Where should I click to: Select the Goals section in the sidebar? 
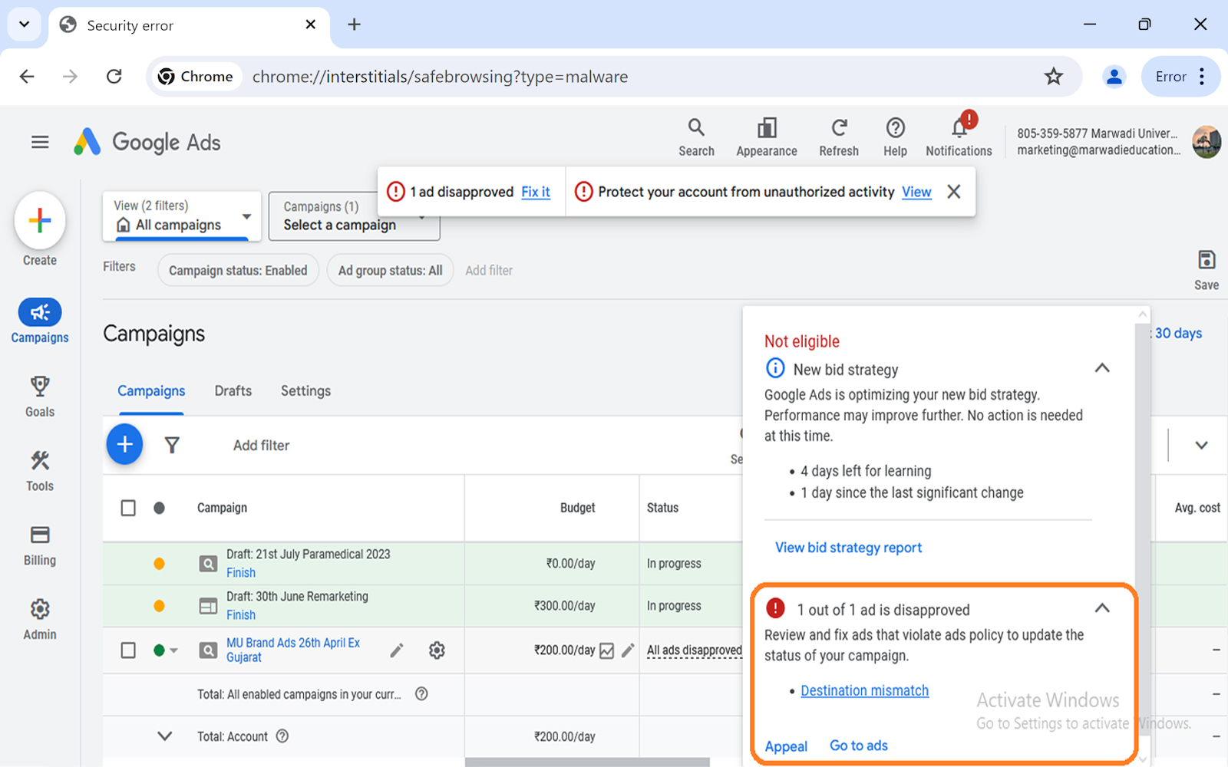click(39, 395)
